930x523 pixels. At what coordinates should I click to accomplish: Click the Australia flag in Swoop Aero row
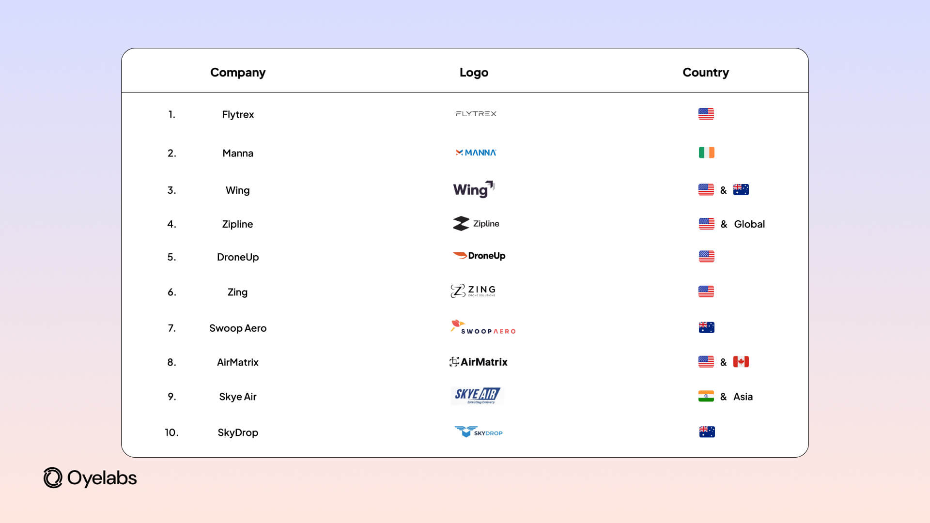click(x=707, y=328)
